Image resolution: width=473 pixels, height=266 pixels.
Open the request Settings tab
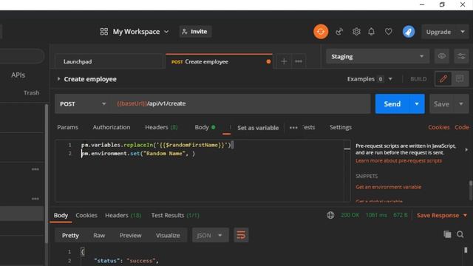(x=341, y=127)
